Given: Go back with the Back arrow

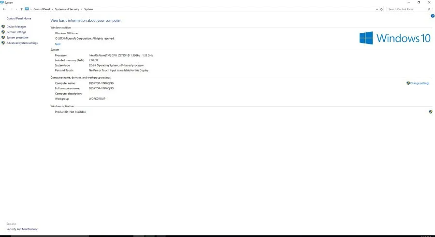Looking at the screenshot, I should pos(4,9).
